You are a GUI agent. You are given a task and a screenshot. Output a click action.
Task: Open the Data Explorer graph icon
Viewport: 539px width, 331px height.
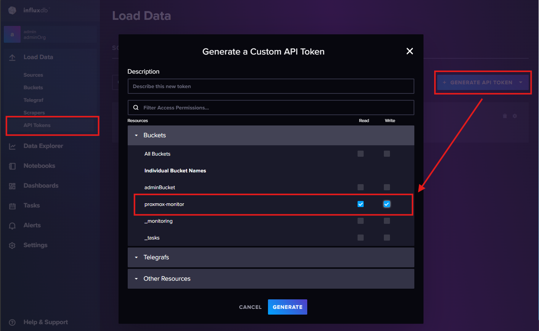[12, 146]
